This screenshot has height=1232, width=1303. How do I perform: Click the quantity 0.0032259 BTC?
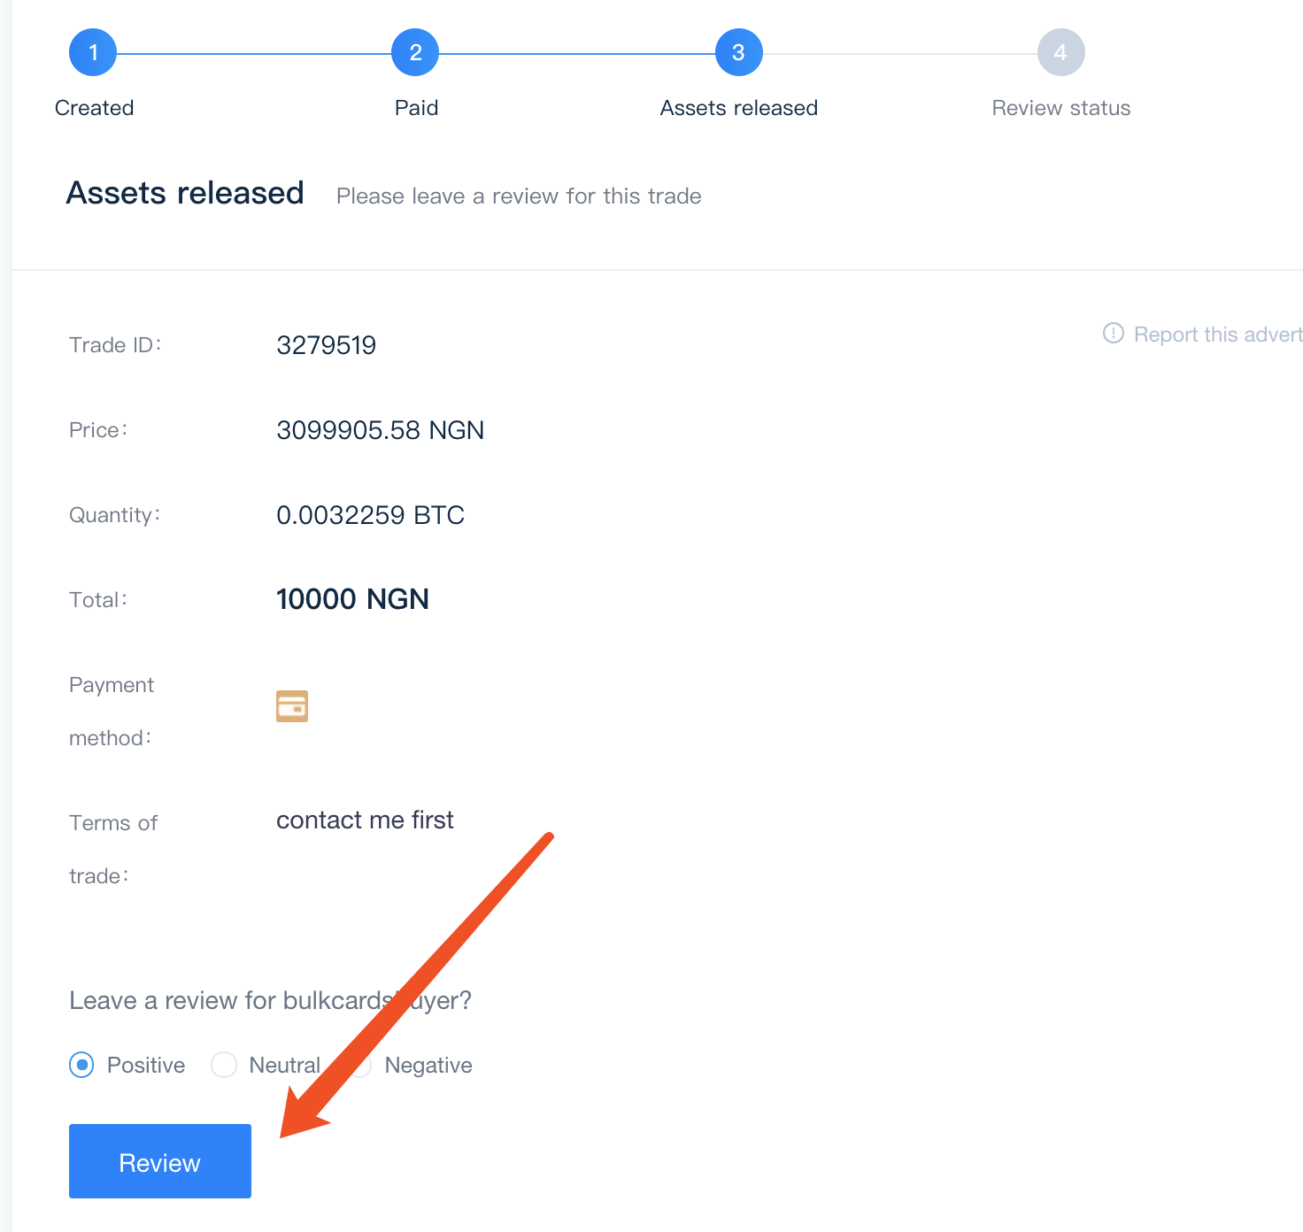point(370,515)
